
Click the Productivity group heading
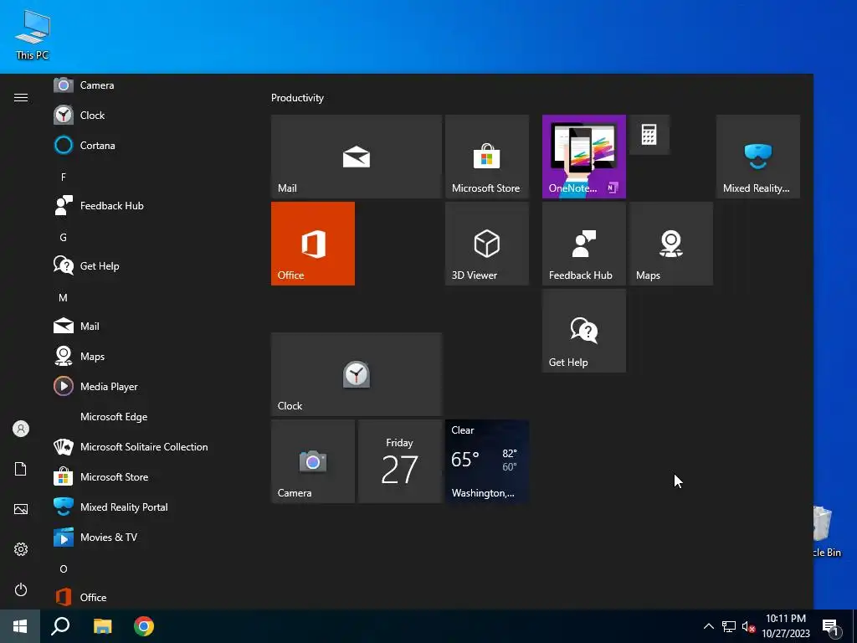pos(297,98)
